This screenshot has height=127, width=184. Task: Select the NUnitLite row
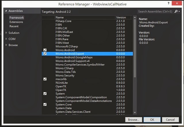tap(87, 83)
